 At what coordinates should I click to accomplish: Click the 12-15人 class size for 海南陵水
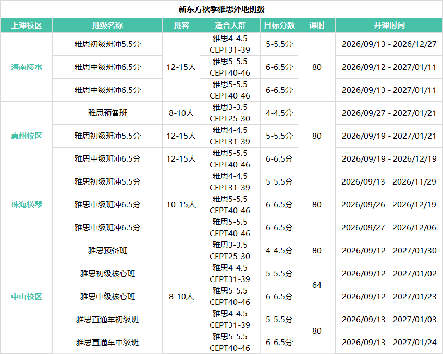[181, 67]
